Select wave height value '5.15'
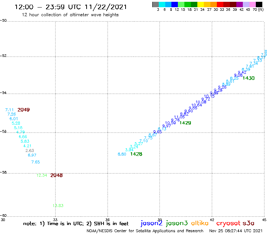 pyautogui.click(x=18, y=128)
